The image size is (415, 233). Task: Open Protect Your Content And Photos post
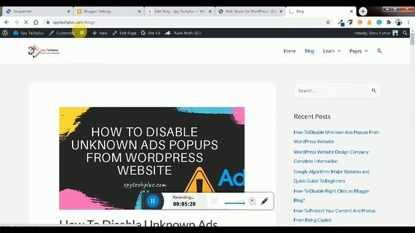coord(335,215)
